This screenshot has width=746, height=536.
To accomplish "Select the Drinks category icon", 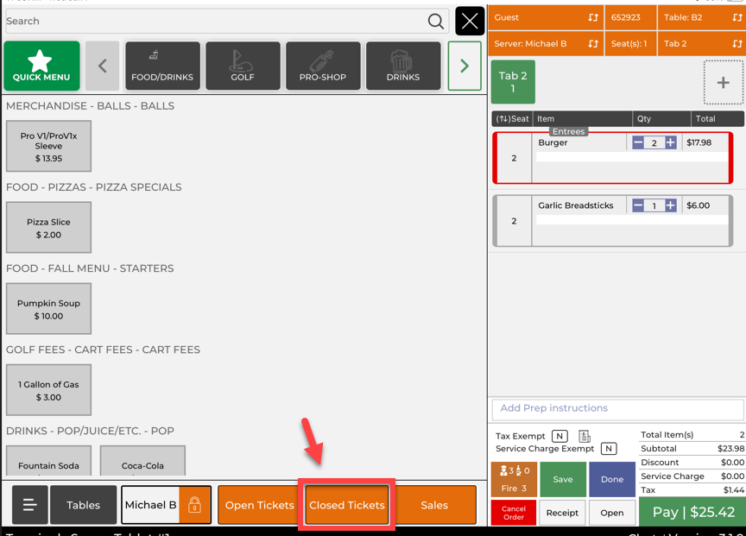I will click(402, 66).
